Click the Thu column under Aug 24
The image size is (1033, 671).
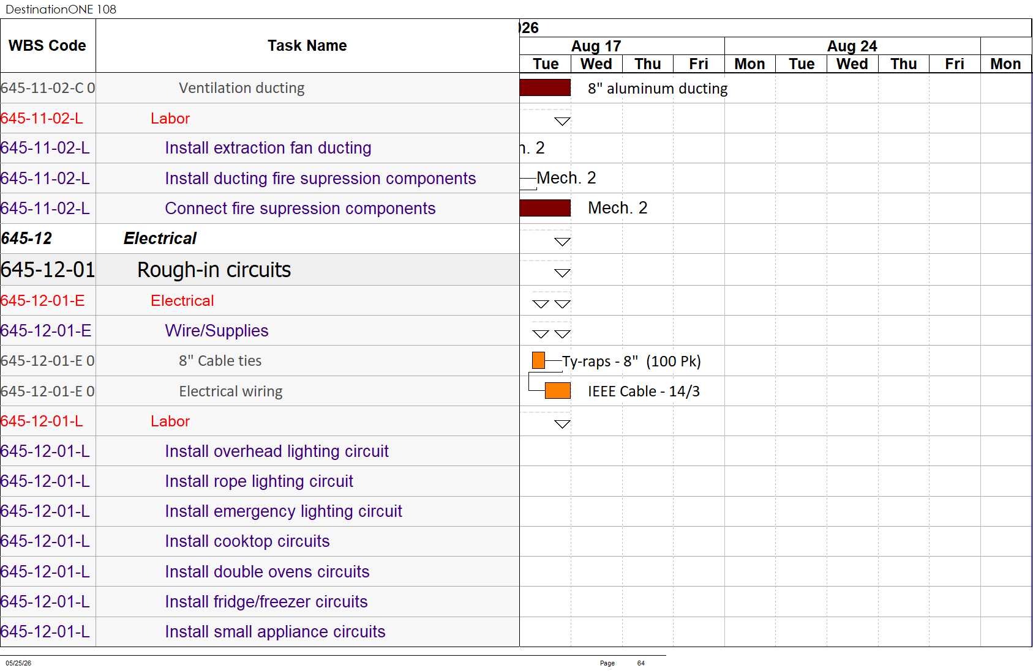[x=903, y=64]
